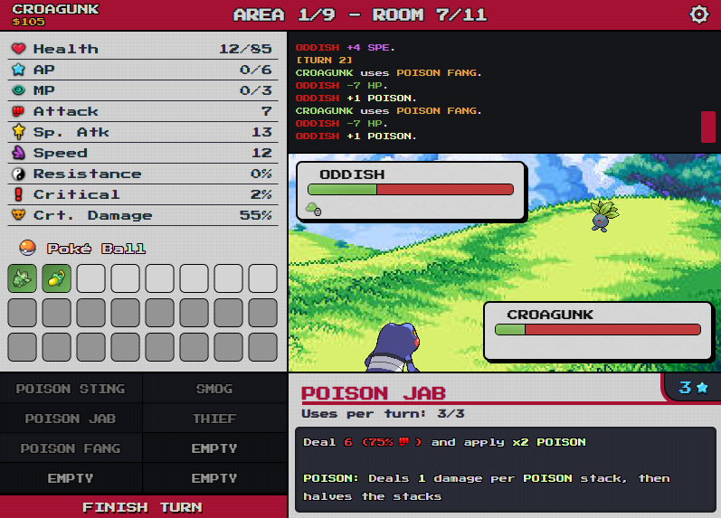The width and height of the screenshot is (721, 518).
Task: Click the AREA 1/9 - ROOM 7/11 title
Action: click(360, 14)
